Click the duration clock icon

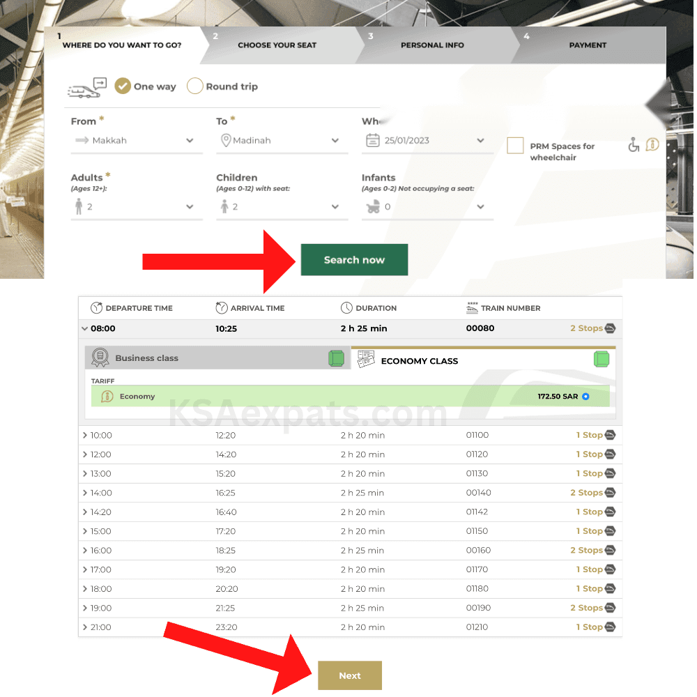pos(346,307)
